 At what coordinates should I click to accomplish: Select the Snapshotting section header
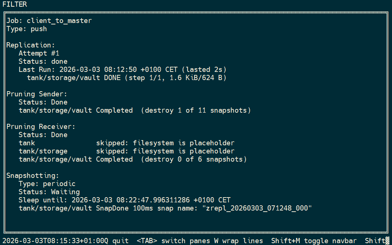pyautogui.click(x=33, y=176)
